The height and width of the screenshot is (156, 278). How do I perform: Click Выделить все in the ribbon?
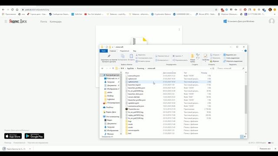click(230, 55)
